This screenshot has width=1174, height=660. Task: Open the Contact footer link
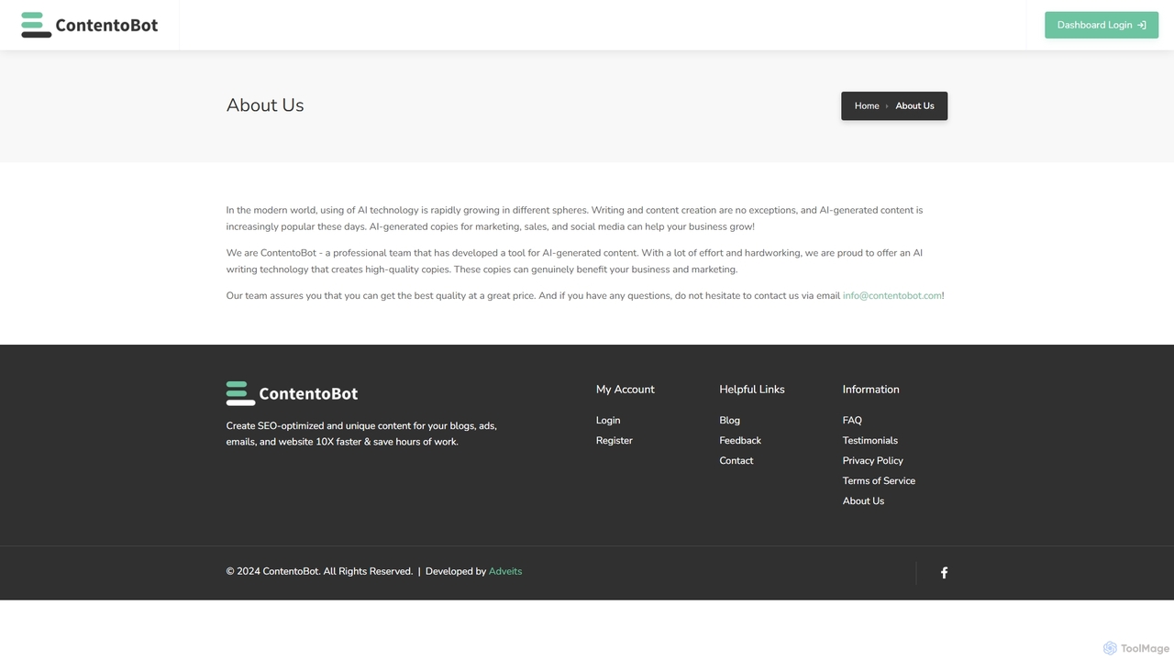coord(737,461)
